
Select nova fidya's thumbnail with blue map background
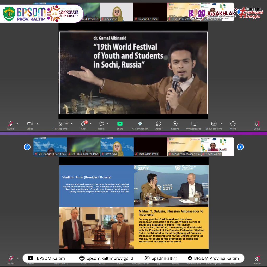click(117, 147)
